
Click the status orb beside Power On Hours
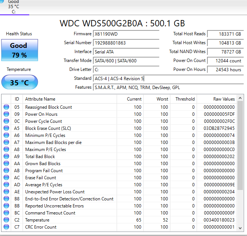point(6,114)
